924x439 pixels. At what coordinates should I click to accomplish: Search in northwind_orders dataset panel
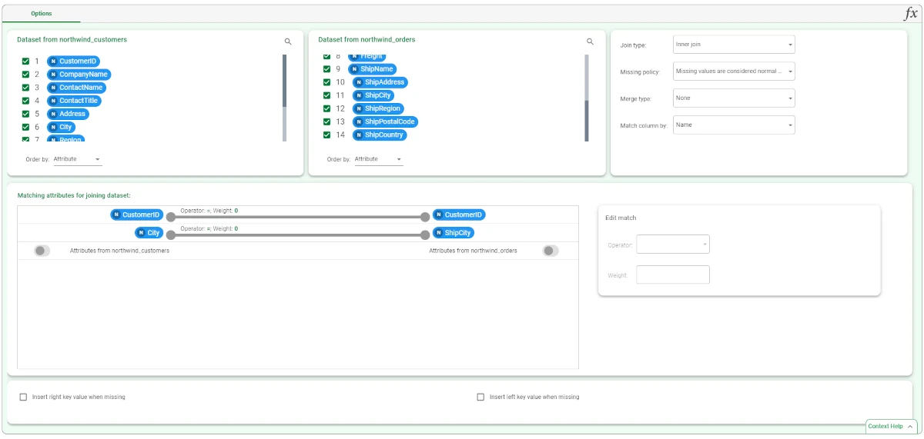[x=591, y=42]
